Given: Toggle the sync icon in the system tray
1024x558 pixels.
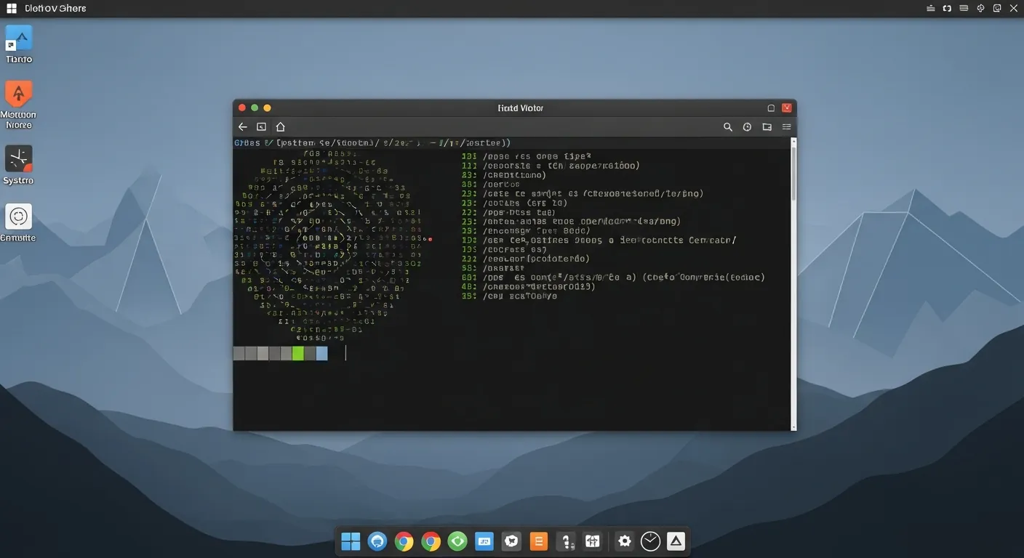Looking at the screenshot, I should (x=946, y=8).
